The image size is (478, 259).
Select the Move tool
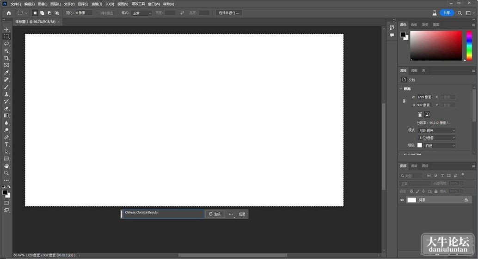click(x=6, y=29)
